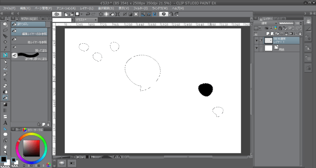Open Color circle panel menu icon
The image size is (316, 168).
tap(13, 130)
